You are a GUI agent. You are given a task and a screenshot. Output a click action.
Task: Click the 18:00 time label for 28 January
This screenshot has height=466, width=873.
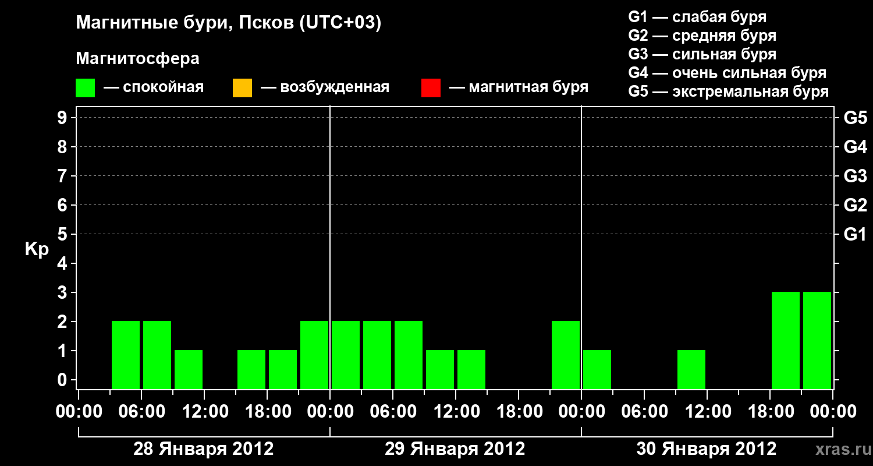click(x=267, y=412)
